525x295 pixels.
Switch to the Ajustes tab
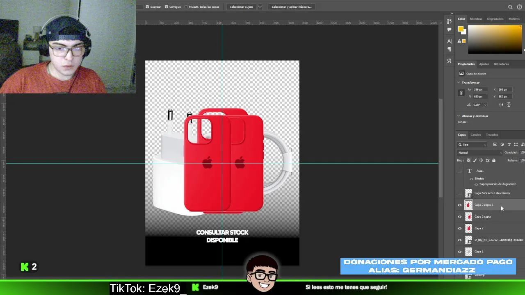coord(484,64)
